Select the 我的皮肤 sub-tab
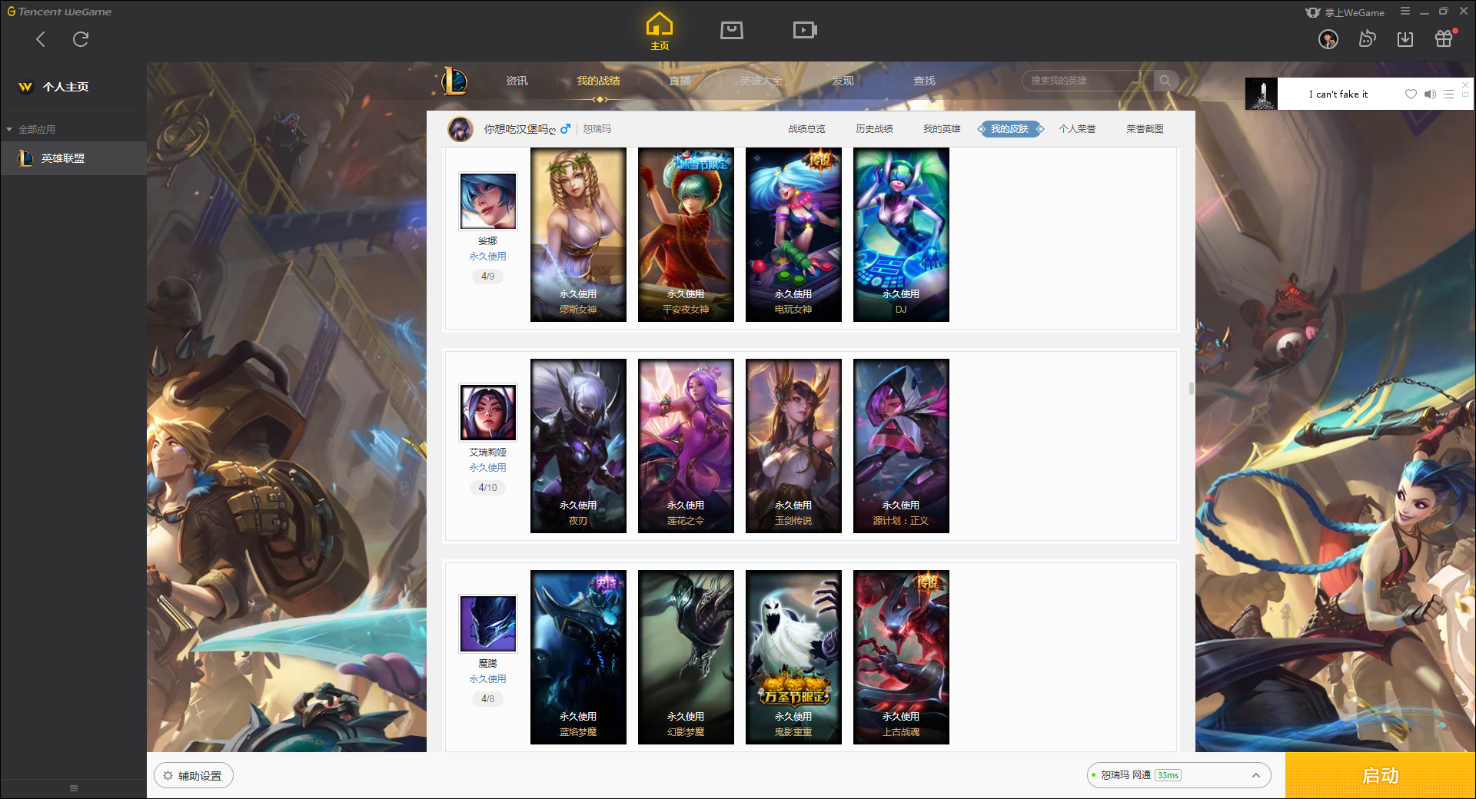 1010,129
